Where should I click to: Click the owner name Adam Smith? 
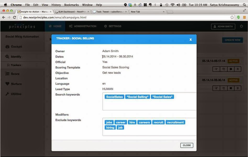tap(110, 51)
